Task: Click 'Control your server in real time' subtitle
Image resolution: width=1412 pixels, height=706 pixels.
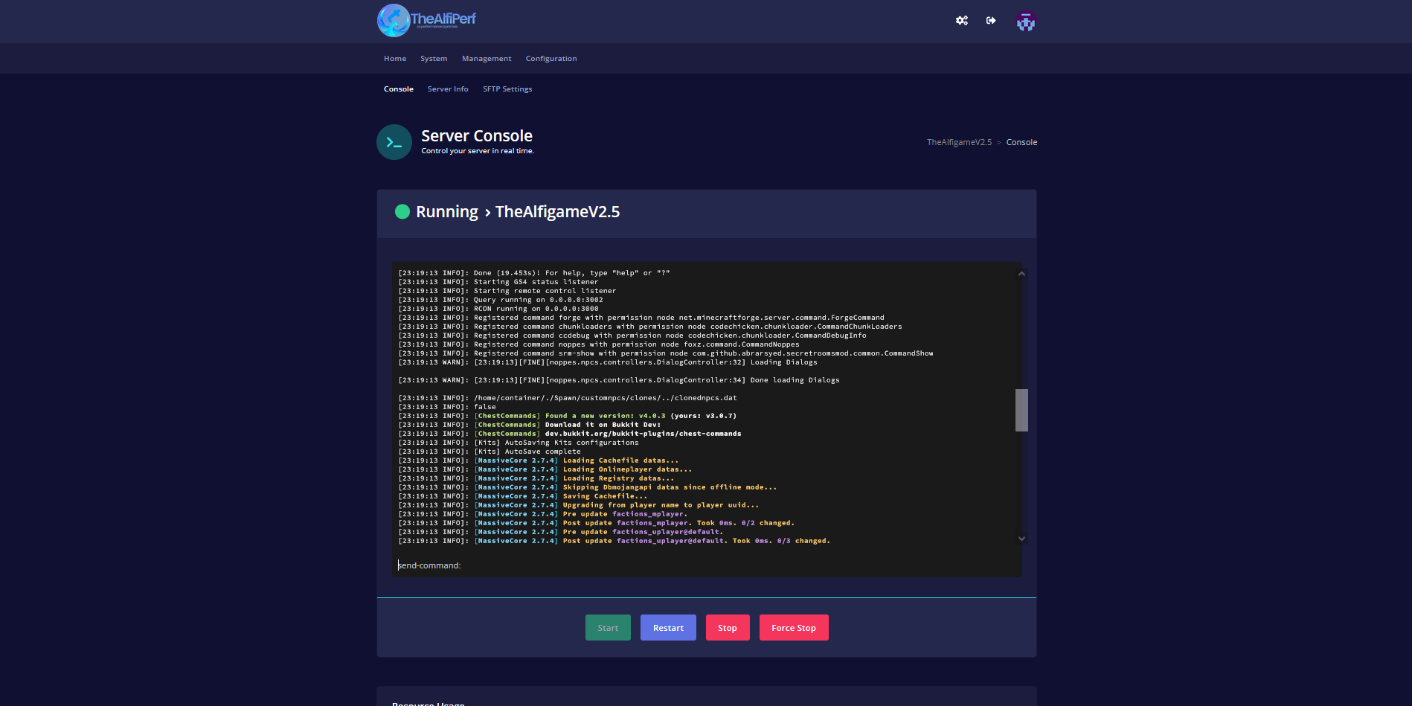Action: (x=478, y=151)
